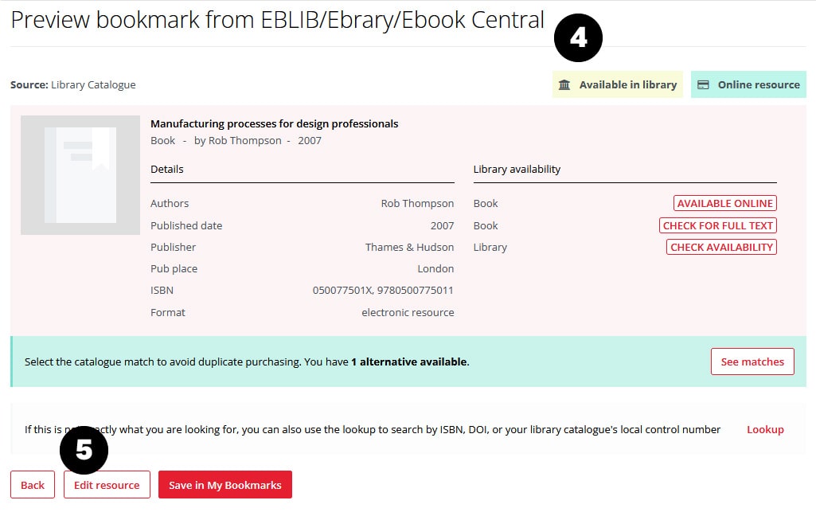
Task: Open the Lookup link
Action: 765,429
